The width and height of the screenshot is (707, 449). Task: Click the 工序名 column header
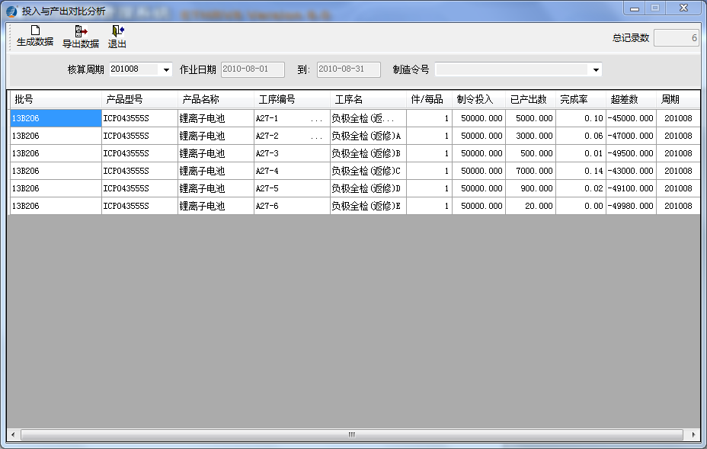(350, 98)
